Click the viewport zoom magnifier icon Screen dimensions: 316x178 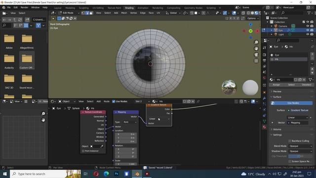coord(256,42)
